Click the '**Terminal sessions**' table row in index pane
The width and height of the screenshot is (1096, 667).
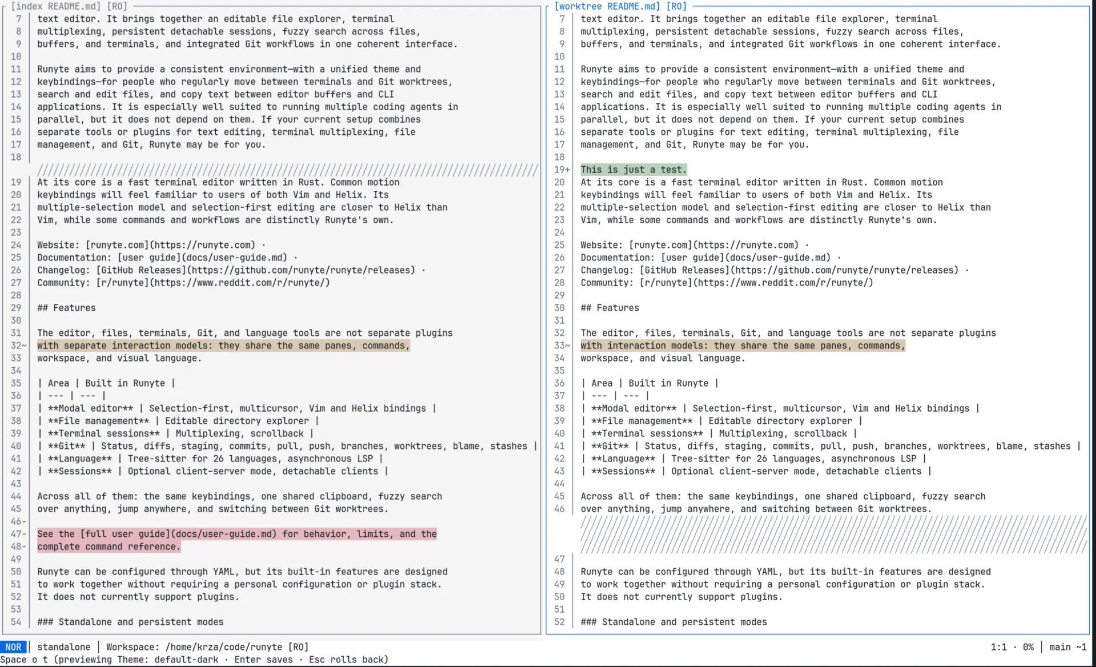176,433
